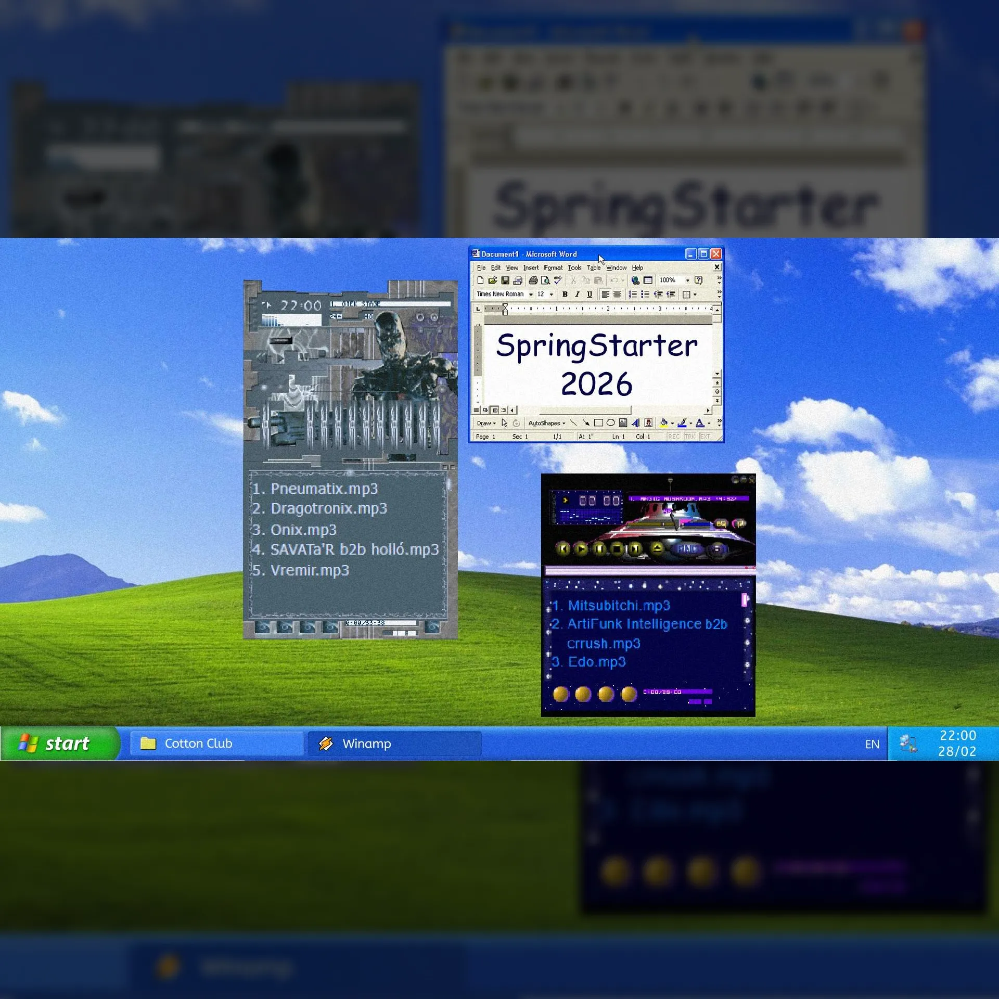999x999 pixels.
Task: Open the Format menu in Word
Action: 553,267
